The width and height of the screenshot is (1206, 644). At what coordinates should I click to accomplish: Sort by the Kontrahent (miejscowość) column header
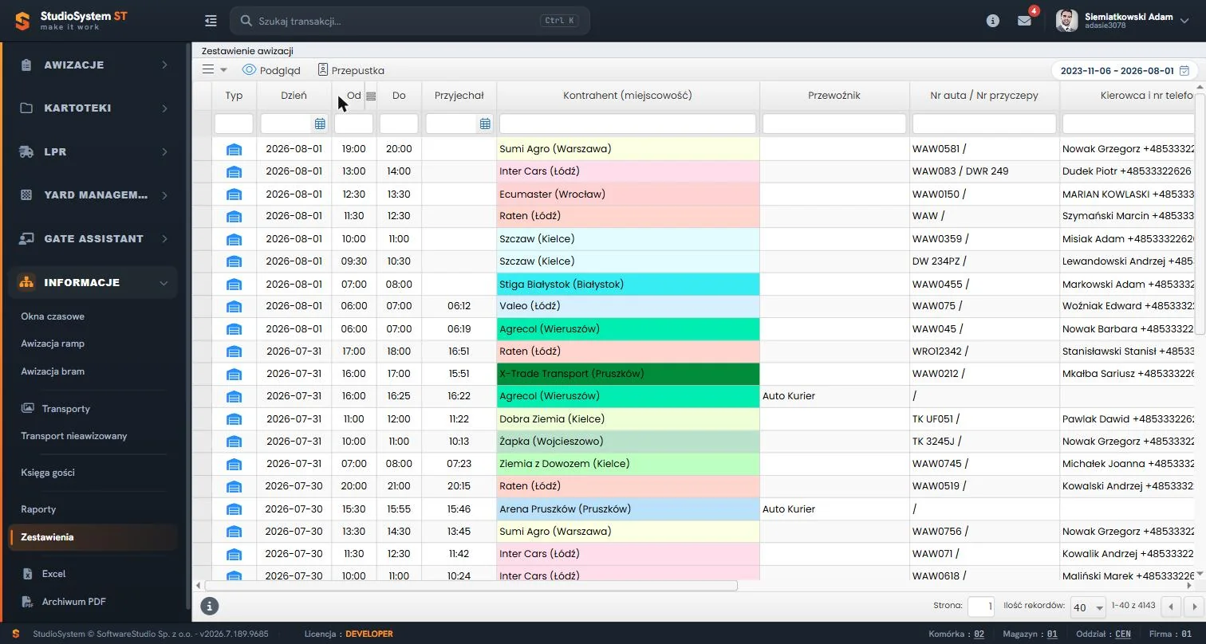click(628, 96)
